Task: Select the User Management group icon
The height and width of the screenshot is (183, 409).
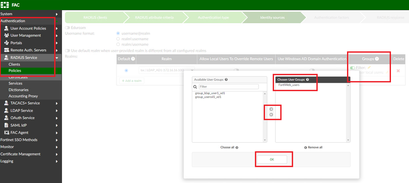Action: pos(6,35)
